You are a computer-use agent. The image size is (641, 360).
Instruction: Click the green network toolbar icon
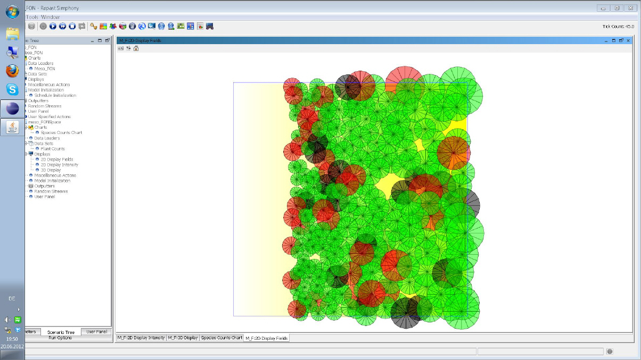(180, 26)
